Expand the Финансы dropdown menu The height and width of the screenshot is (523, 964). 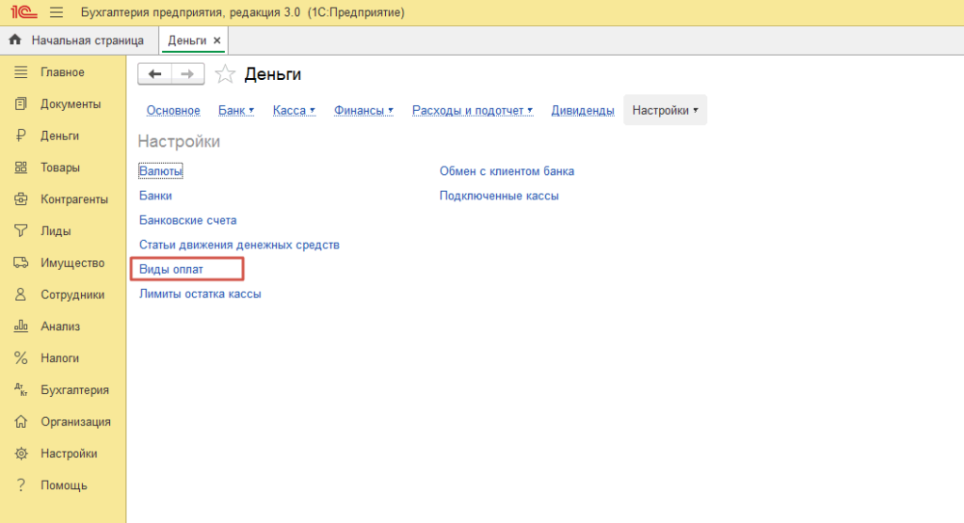pyautogui.click(x=363, y=111)
